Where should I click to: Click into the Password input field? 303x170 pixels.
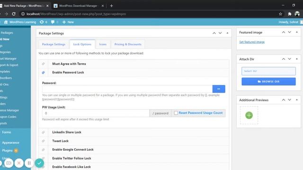pos(127,89)
